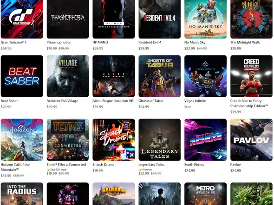
Task: Click the Alien: Rogue Incursion VR title
Action: [x=113, y=101]
